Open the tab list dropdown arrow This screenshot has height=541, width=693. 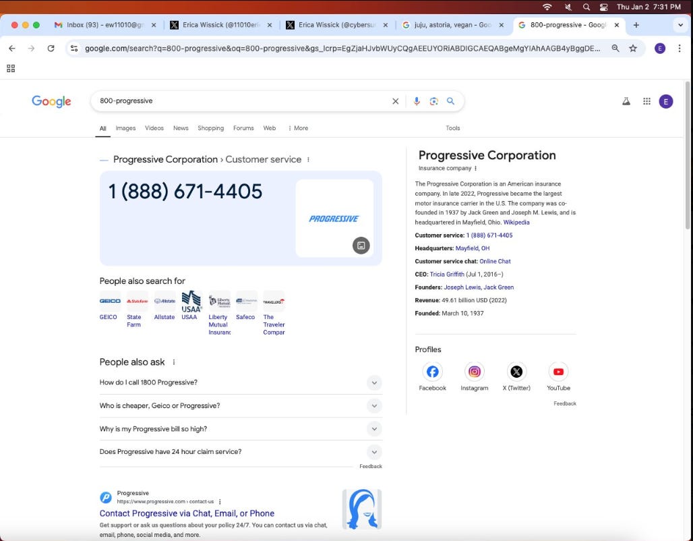681,25
